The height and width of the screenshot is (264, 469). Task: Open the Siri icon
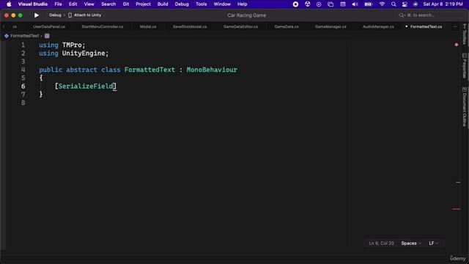click(416, 4)
